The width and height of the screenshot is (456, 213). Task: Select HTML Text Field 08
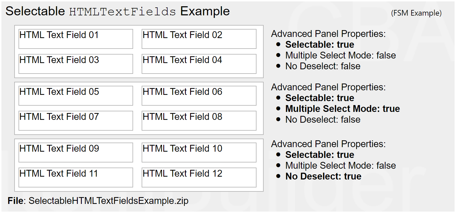pyautogui.click(x=199, y=121)
